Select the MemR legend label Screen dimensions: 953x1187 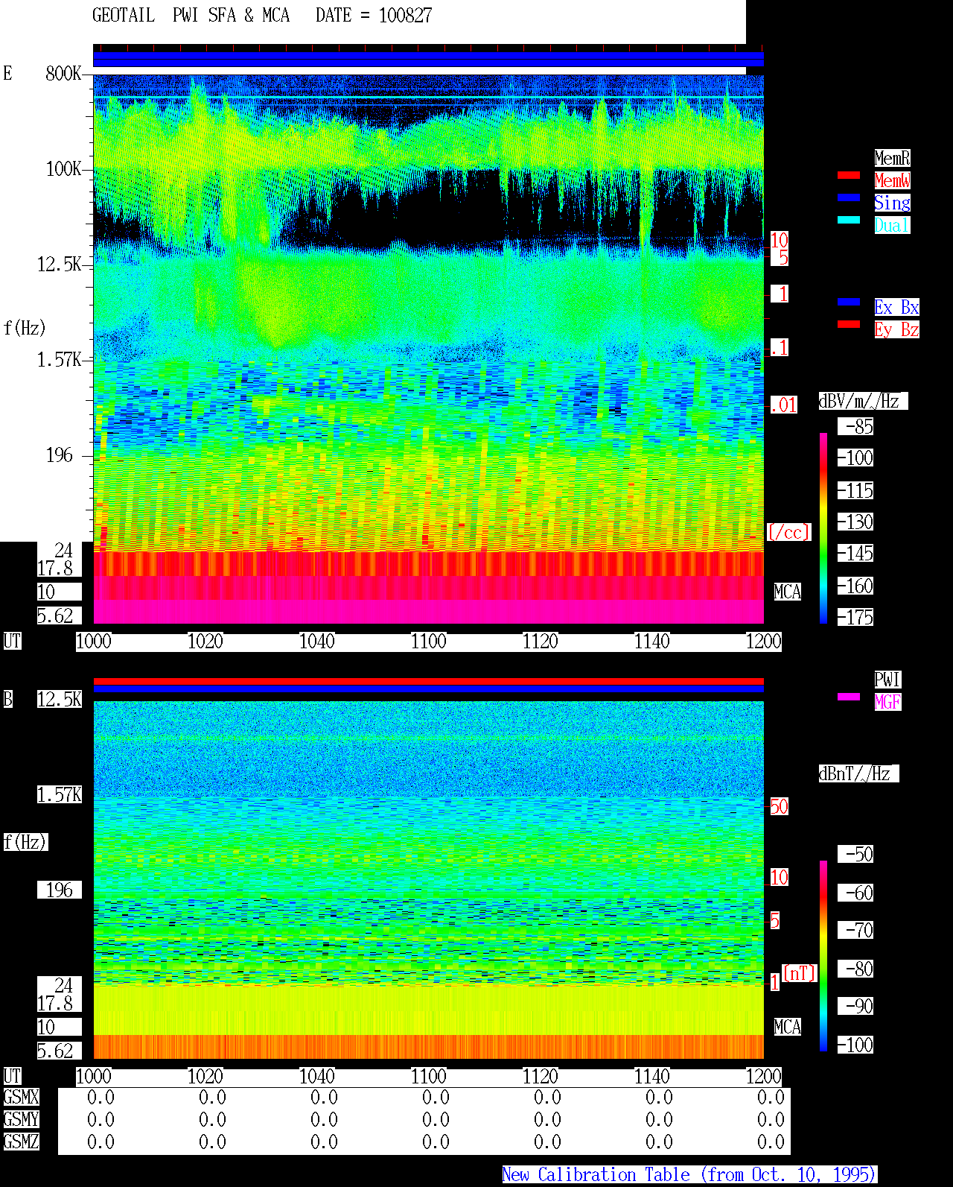[x=892, y=158]
